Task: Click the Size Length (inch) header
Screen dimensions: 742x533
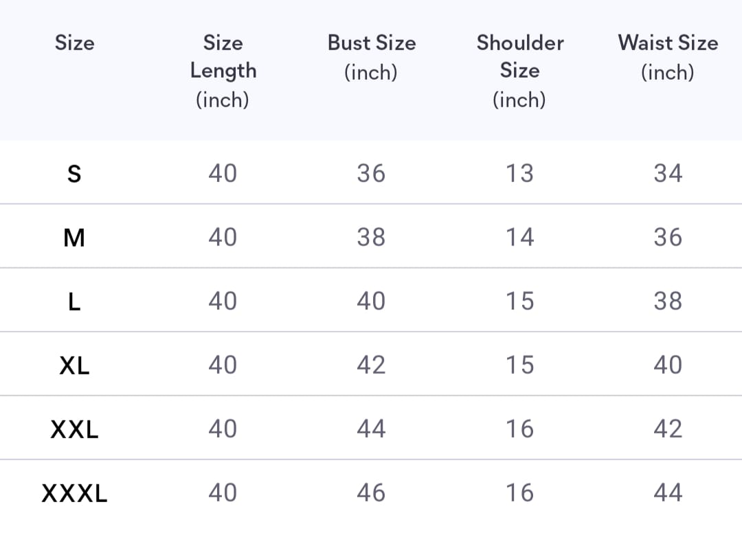Action: tap(223, 71)
